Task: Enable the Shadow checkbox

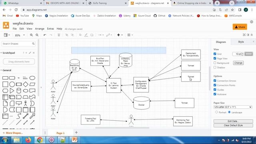Action: coord(215,67)
